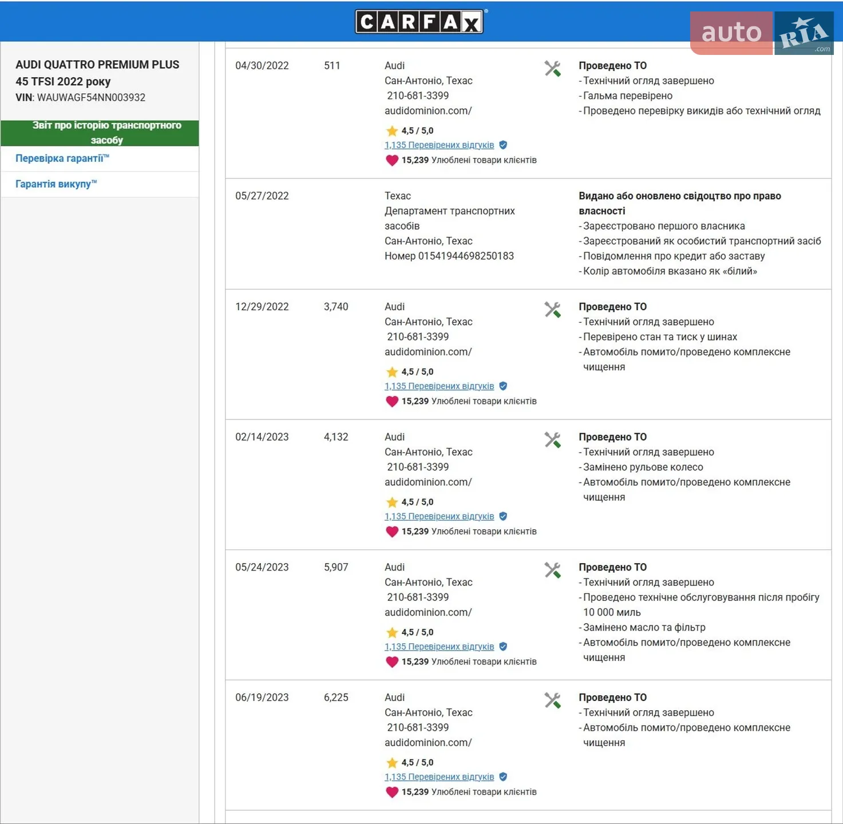Click service wrench icon for 12/29/2022 entry
Image resolution: width=843 pixels, height=824 pixels.
[552, 310]
